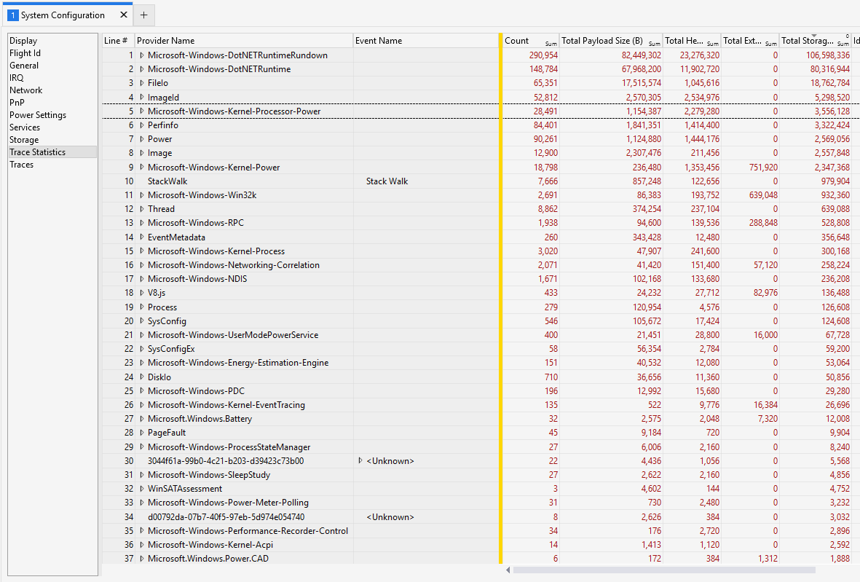Expand Microsoft-Windows-Kernel-Power on line 9
The image size is (860, 582).
(141, 168)
